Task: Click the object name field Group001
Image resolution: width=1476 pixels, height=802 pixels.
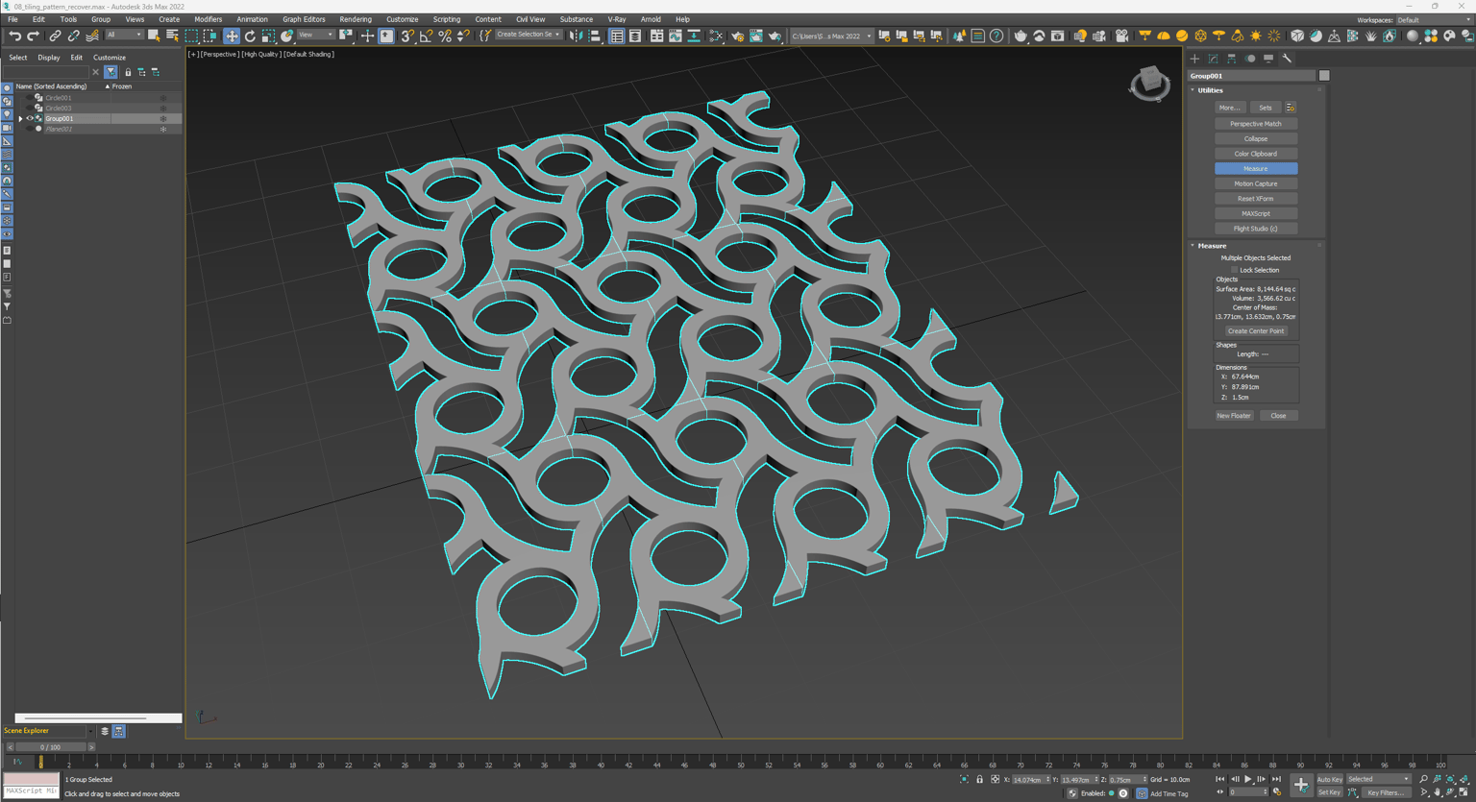Action: (1251, 76)
